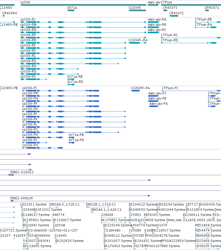Image resolution: width=221 pixels, height=250 pixels.
Task: Click the CR43972 gene bar glyph
Action: click(174, 16)
